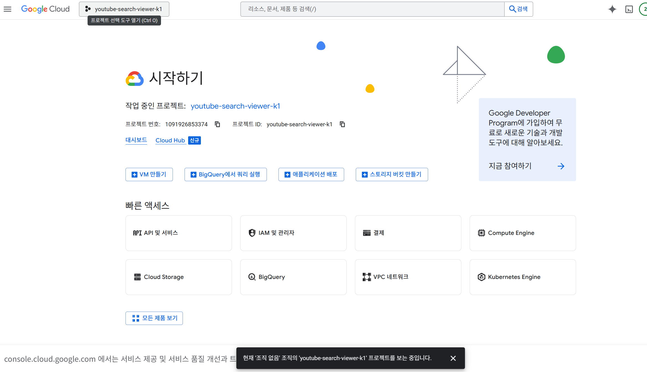Click the arrow next to 지금 참여하기
Image resolution: width=647 pixels, height=372 pixels.
tap(561, 166)
